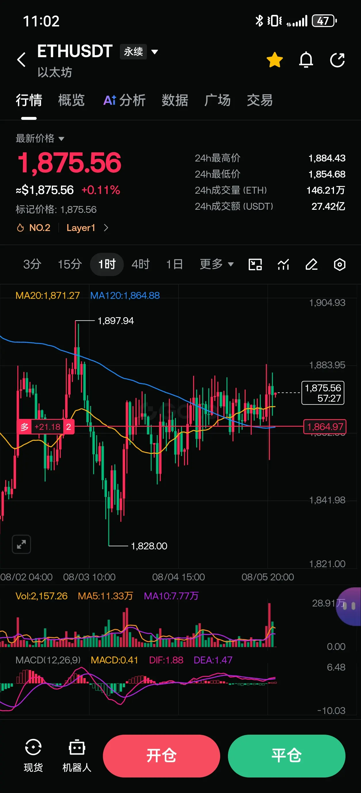
Task: Tap the MACD:0.41 value
Action: click(x=114, y=660)
